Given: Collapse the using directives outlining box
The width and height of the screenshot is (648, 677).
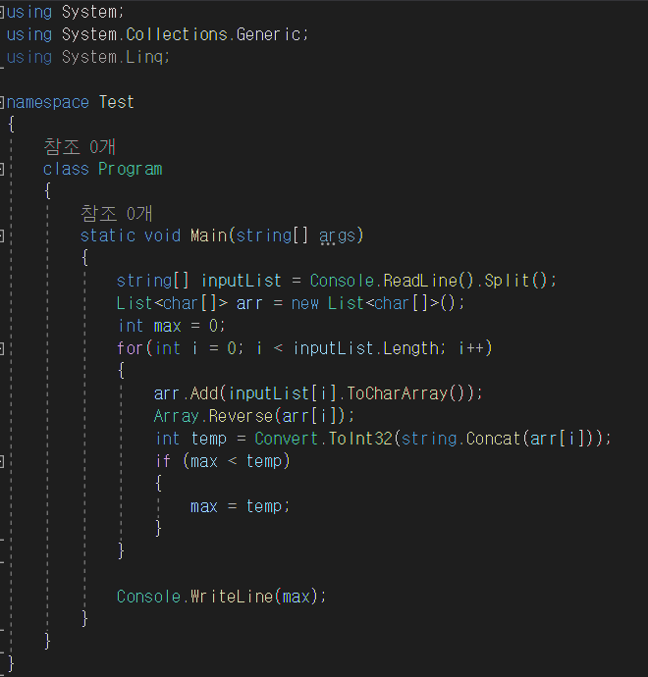Looking at the screenshot, I should click(2, 13).
